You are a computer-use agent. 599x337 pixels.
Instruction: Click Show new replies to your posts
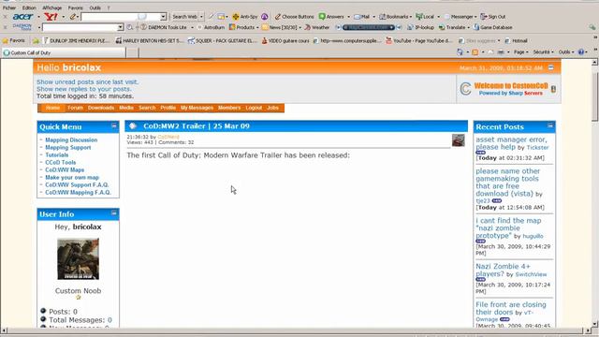click(83, 89)
